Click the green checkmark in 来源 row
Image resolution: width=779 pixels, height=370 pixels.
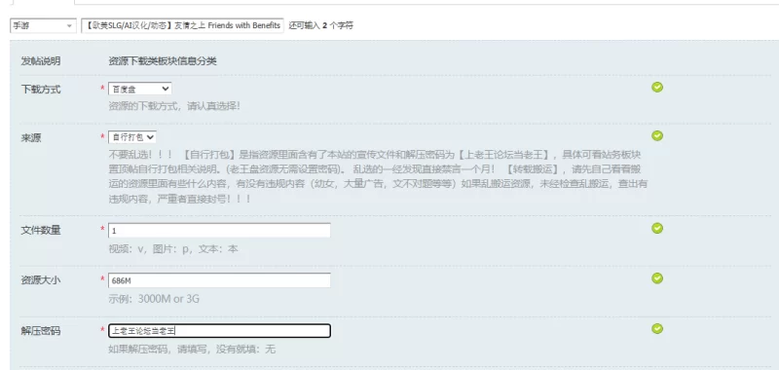[x=657, y=135]
